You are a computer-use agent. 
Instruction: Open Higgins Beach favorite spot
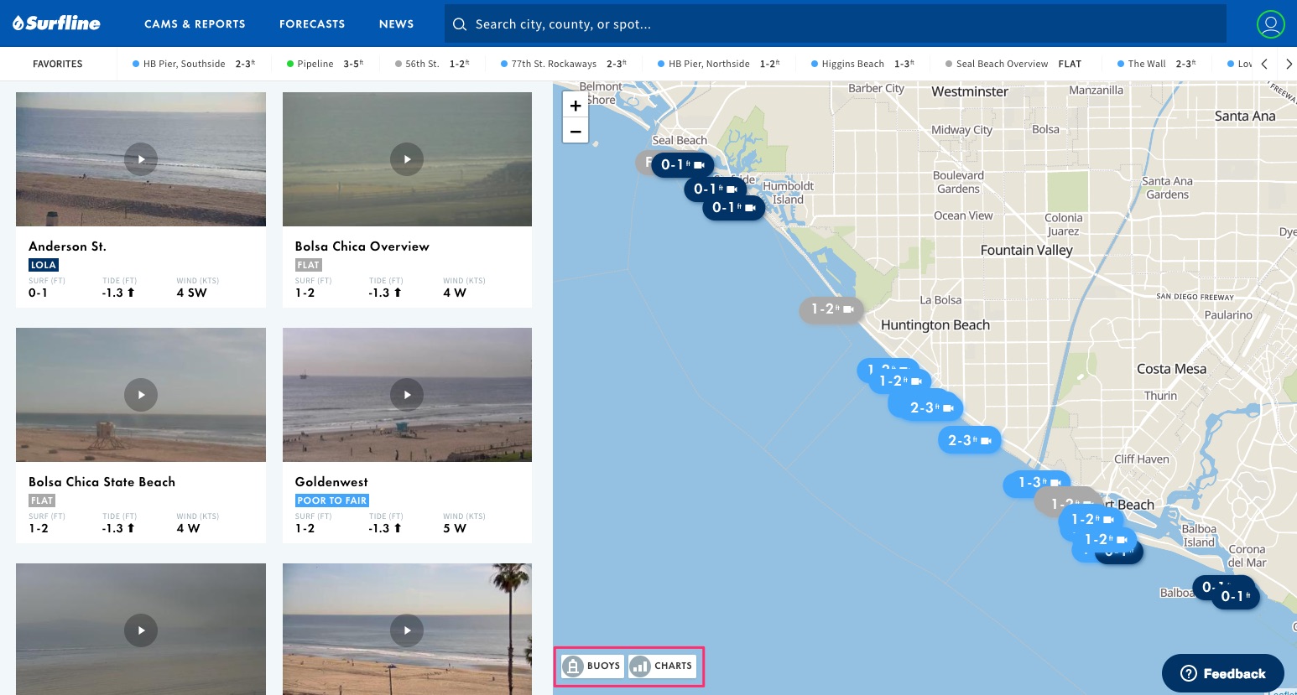click(862, 64)
